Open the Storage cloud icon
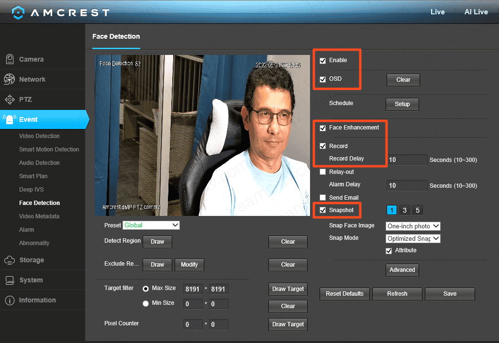Image resolution: width=499 pixels, height=343 pixels. pos(10,260)
